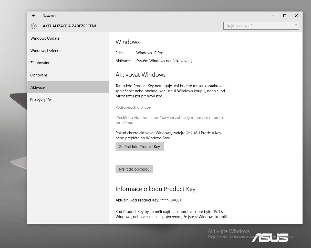Click the magnifier icon in search box
Screen dimensions: 311x248
(x=295, y=26)
